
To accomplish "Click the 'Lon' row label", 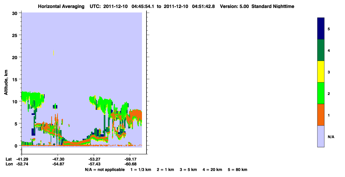I will 9,164.
